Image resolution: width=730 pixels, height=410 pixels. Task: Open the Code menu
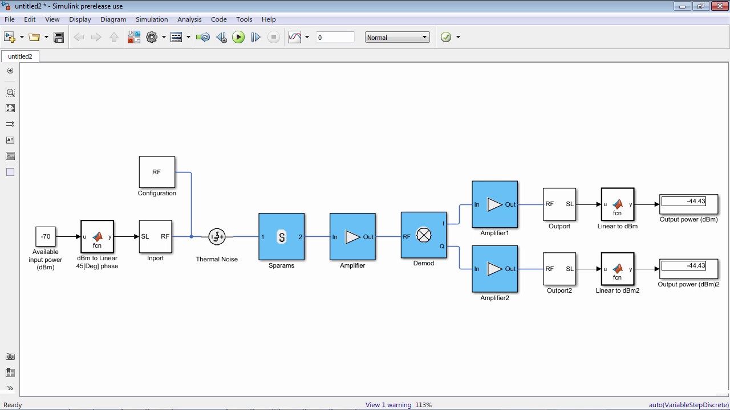coord(219,19)
